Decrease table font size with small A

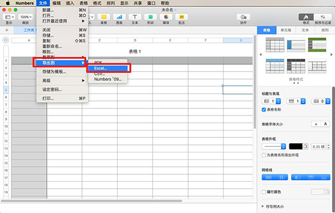coord(316,124)
